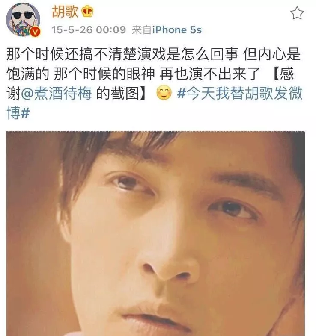This screenshot has width=316, height=336.
Task: Open the cartoon avatar profile picture
Action: point(23,20)
